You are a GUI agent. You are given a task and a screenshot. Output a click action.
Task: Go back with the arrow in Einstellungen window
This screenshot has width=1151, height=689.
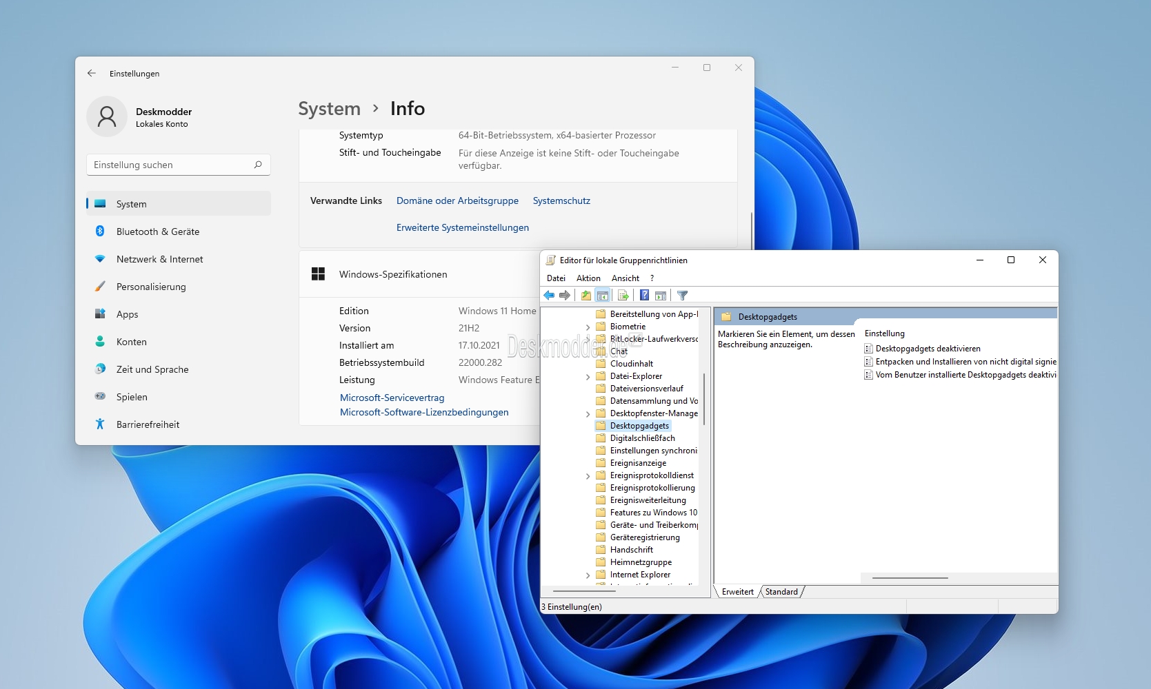click(92, 73)
